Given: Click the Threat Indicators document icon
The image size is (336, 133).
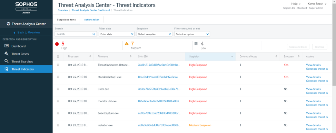Looking at the screenshot, I should coord(7,69).
